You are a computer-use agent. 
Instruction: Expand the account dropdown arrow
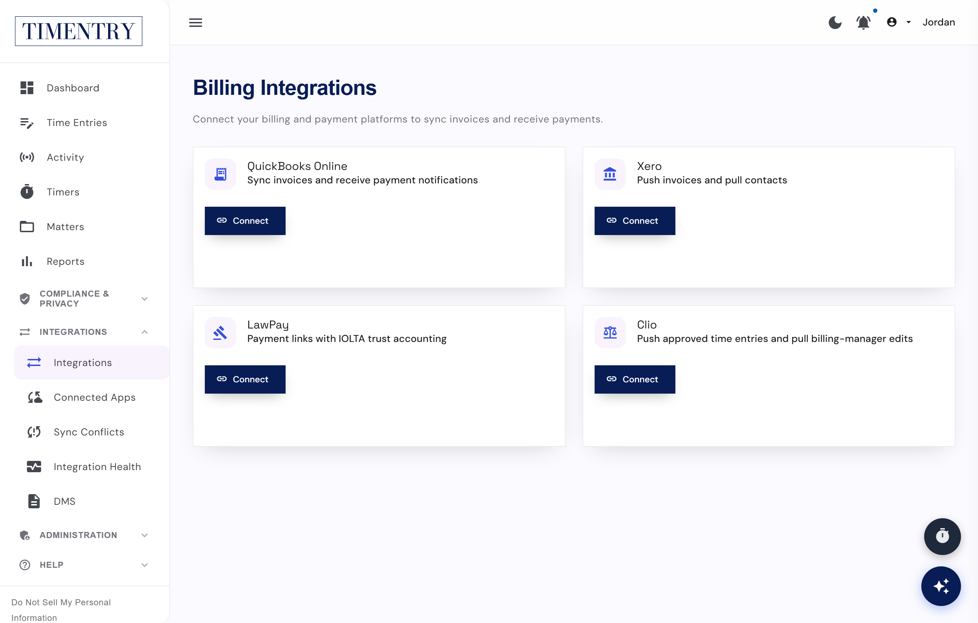tap(909, 22)
